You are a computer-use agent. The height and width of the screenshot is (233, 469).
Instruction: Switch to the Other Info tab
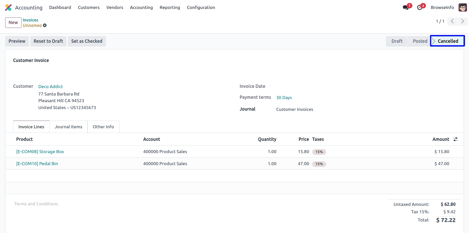point(103,127)
